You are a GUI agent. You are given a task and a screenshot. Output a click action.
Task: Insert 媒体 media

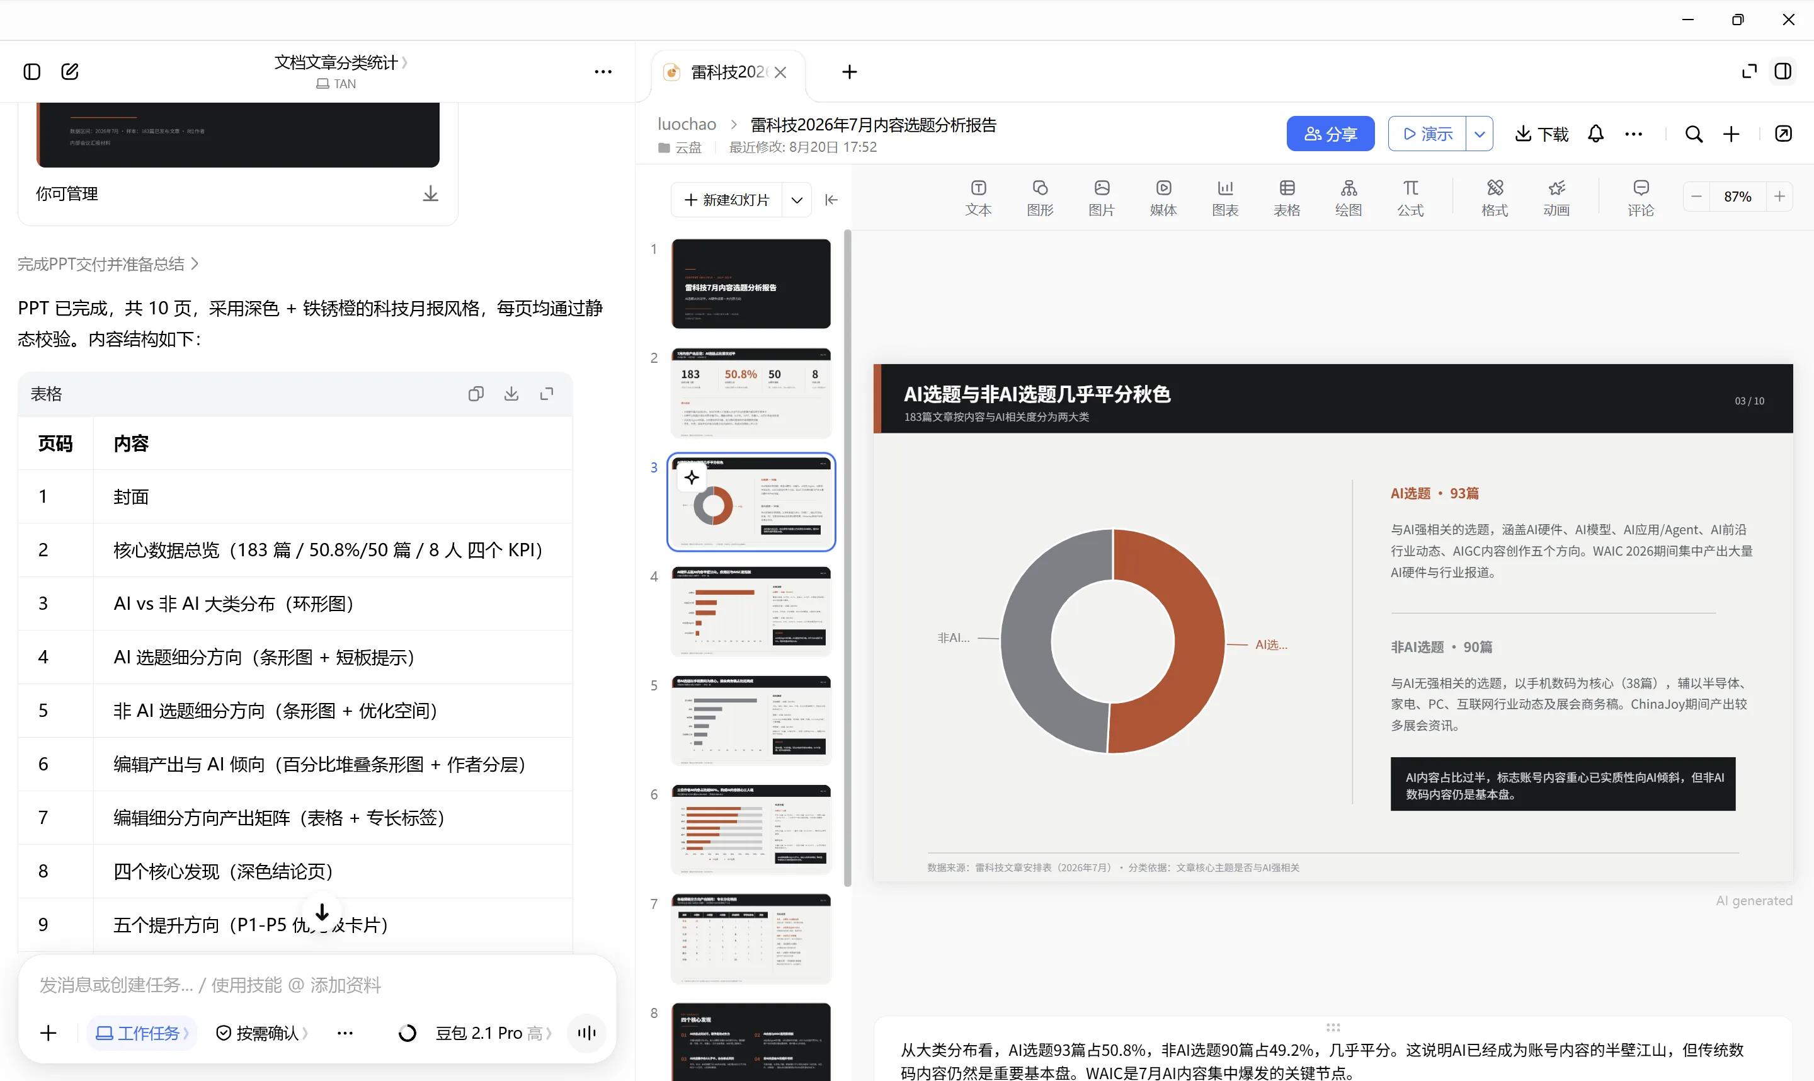click(1163, 198)
